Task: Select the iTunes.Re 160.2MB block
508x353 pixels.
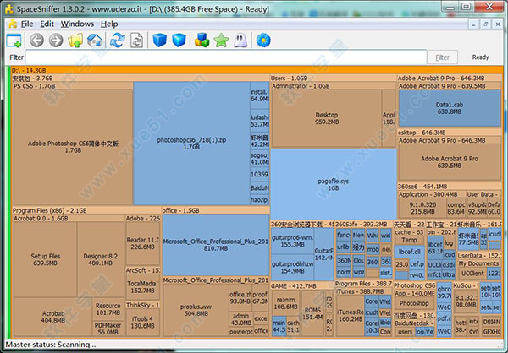Action: point(350,316)
